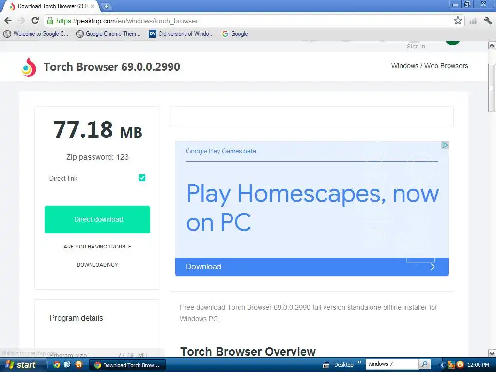
Task: Close the Download Torch Browser tab
Action: (93, 6)
